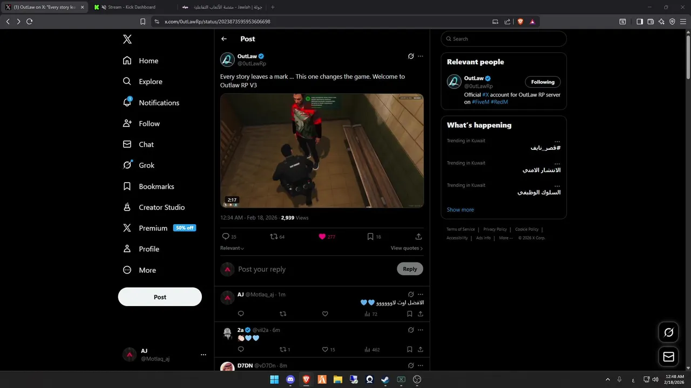Click the white Post compose button

[160, 297]
